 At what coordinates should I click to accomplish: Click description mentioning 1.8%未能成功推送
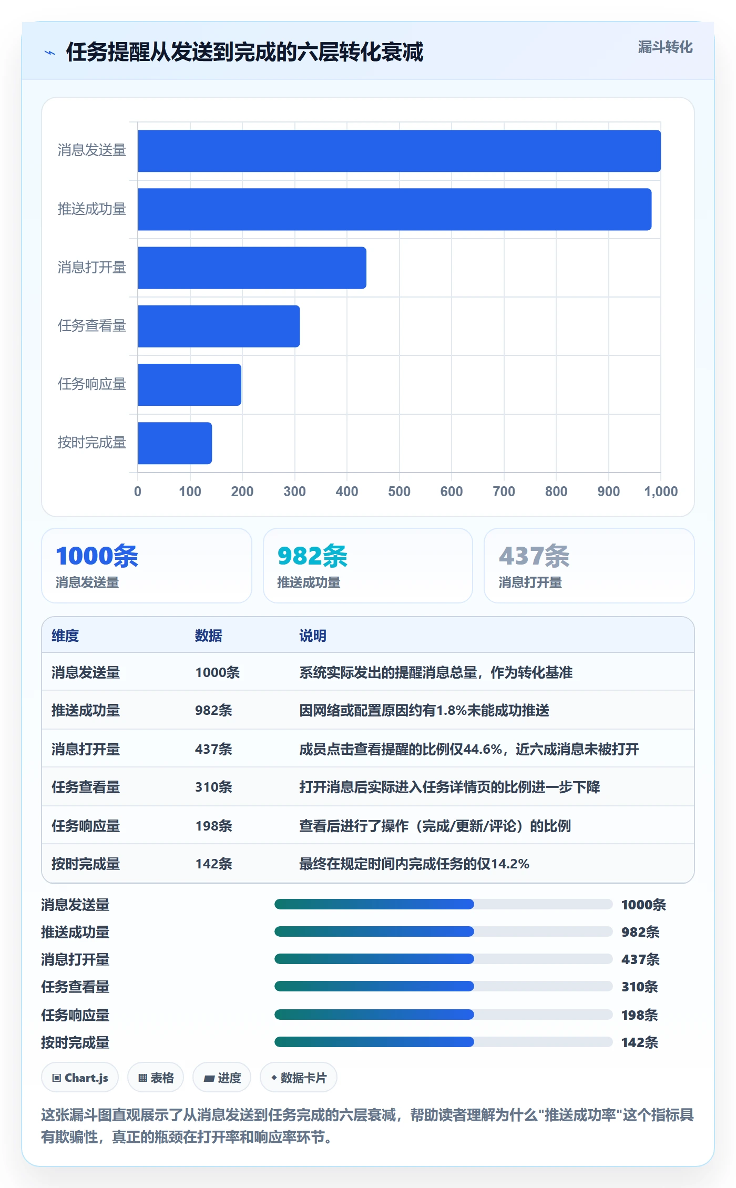pyautogui.click(x=424, y=710)
